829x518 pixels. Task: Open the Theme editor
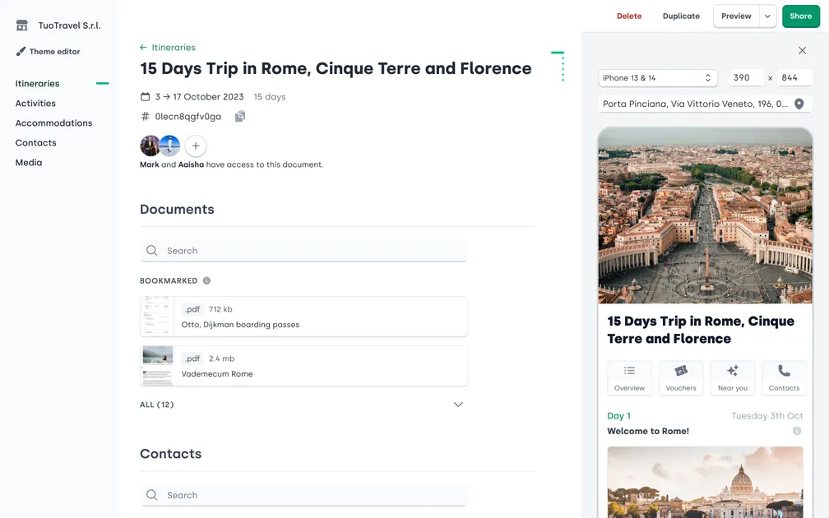[x=51, y=51]
